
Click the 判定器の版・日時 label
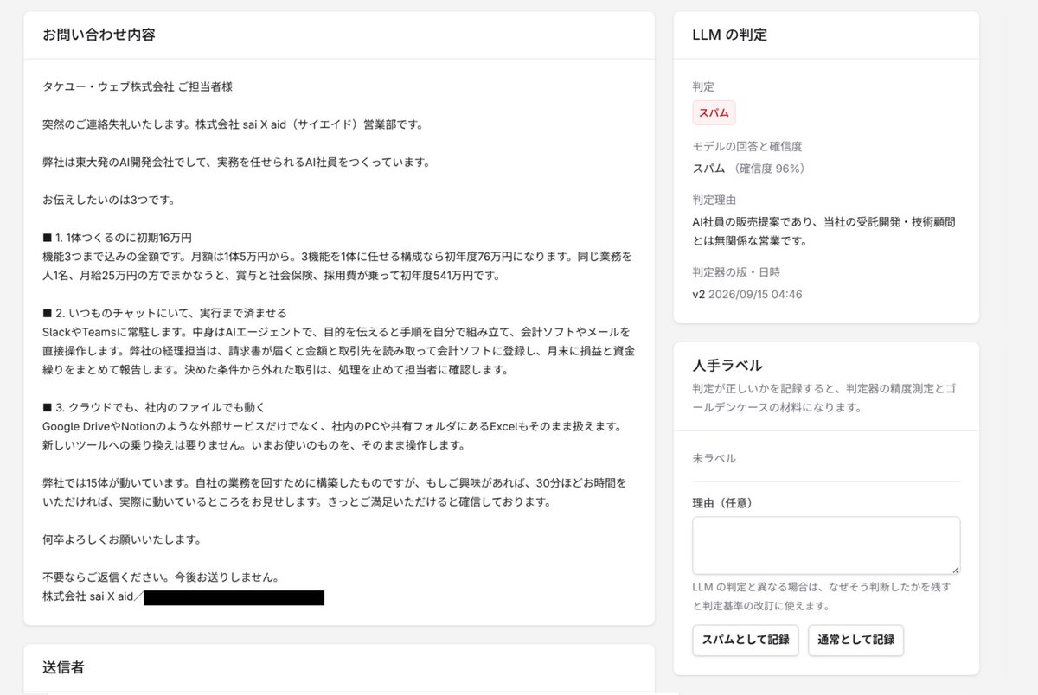click(736, 272)
